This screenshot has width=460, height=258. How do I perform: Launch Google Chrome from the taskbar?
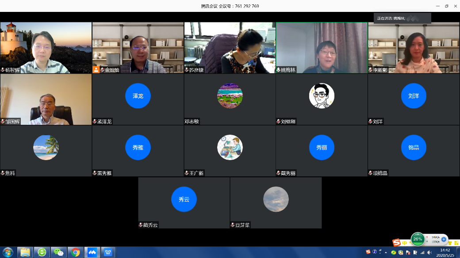click(x=75, y=252)
